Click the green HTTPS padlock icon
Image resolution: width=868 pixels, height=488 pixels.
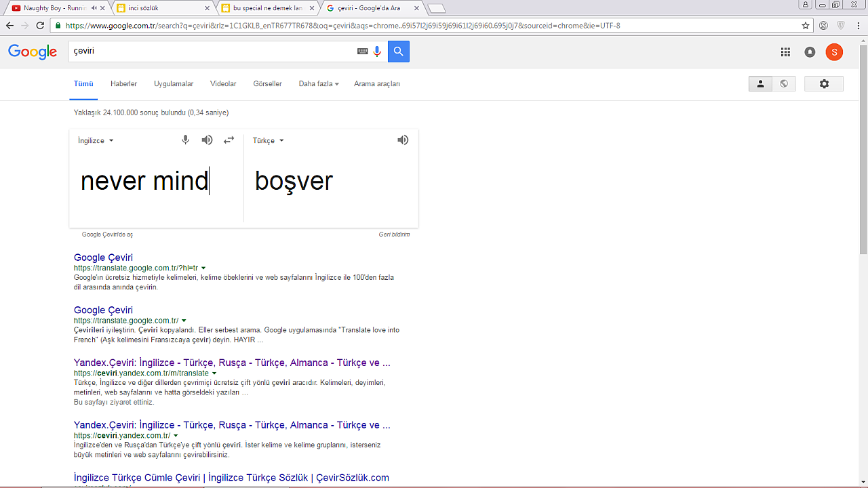[x=58, y=26]
